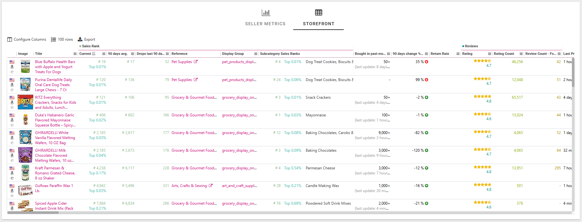Screen dimensions: 582x222
Task: Open external link icon beside Arts, Crafts & Sewing
Action: [x=211, y=185]
